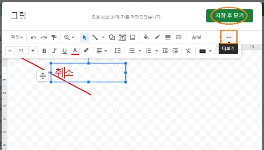Screen dimensions: 264x150
Task: Expand the alignment dropdown arrow
Action: [x=106, y=51]
